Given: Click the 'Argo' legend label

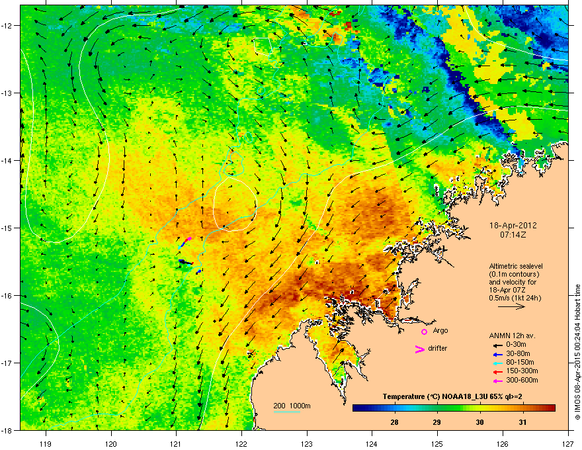Looking at the screenshot, I should [440, 330].
